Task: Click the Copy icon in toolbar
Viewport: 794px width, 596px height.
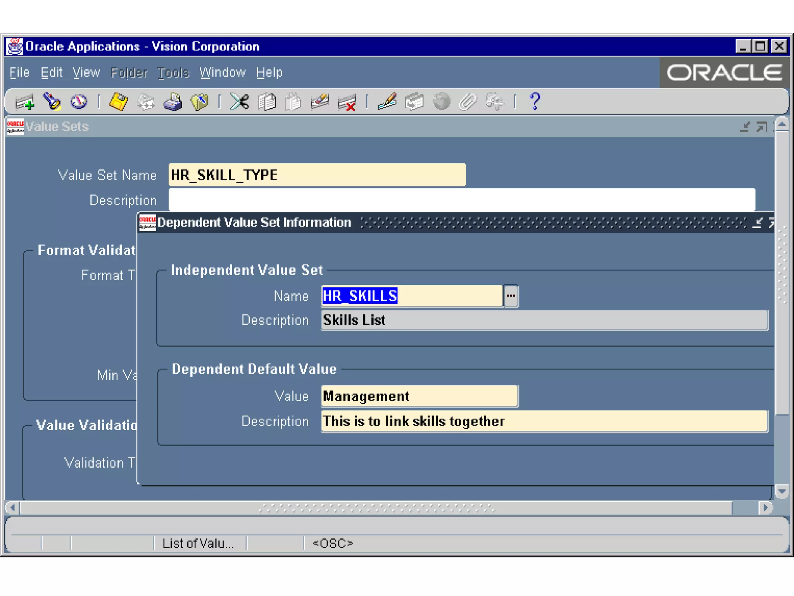Action: [267, 102]
